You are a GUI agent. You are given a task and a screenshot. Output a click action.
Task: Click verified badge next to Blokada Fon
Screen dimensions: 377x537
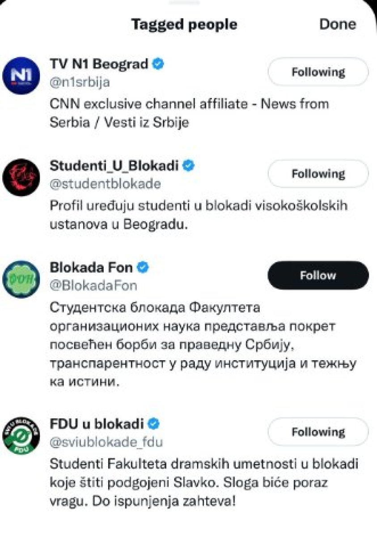click(143, 268)
